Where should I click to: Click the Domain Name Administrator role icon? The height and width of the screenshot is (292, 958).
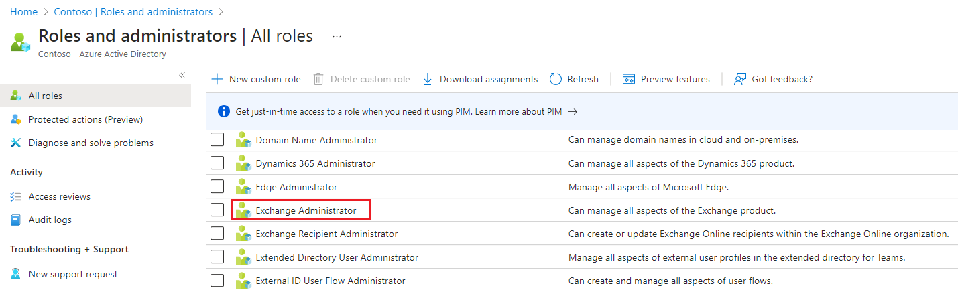pos(243,140)
